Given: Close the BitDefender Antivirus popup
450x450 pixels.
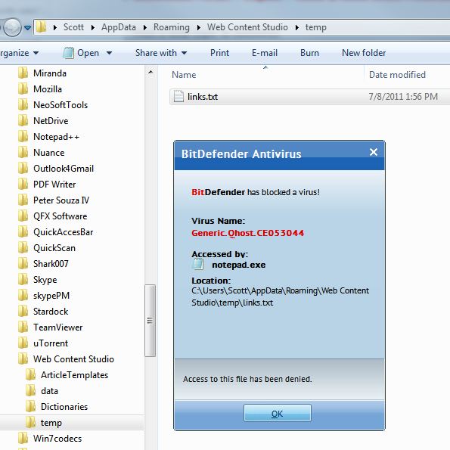Looking at the screenshot, I should [374, 152].
